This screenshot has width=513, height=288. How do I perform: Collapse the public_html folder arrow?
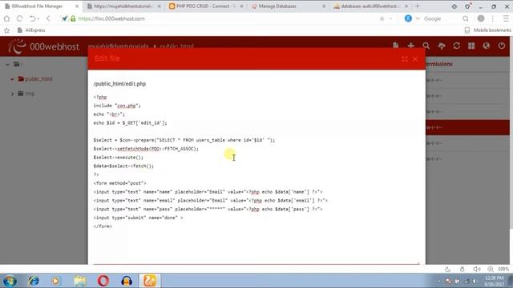[x=12, y=79]
